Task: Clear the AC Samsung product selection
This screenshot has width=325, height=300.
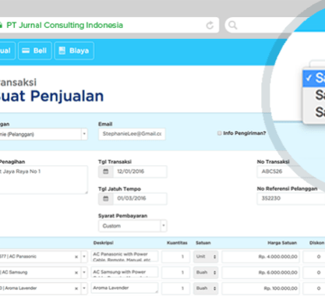Action: click(76, 273)
